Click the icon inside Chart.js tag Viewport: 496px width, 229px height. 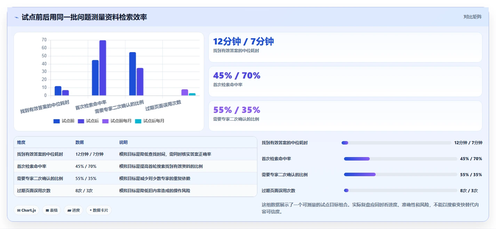coord(19,210)
